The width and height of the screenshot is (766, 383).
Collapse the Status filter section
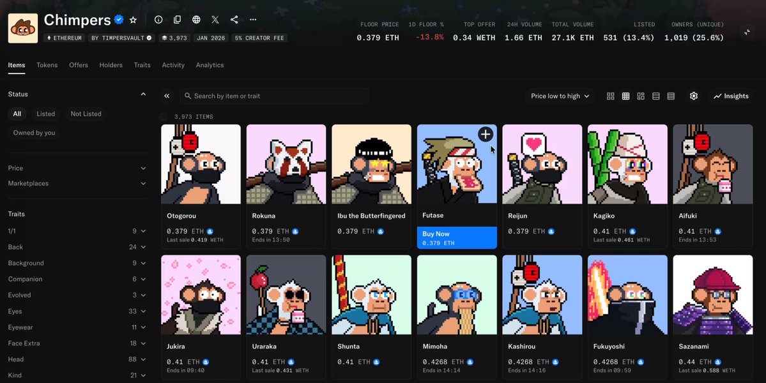tap(143, 94)
